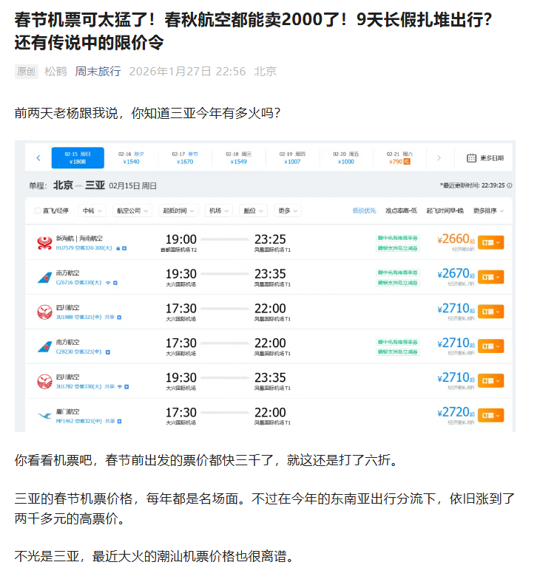Expand the 更多排序 sort dropdown
This screenshot has width=540, height=579.
(488, 210)
